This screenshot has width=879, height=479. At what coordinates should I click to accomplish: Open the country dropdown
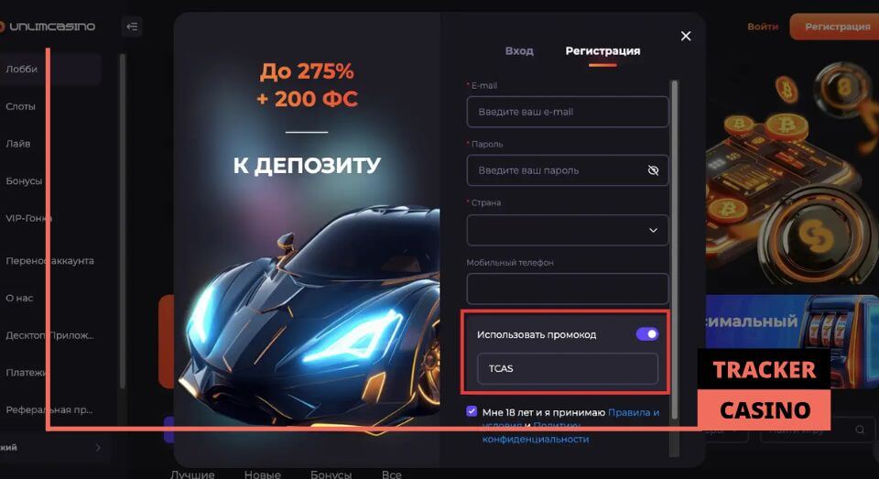(x=568, y=230)
